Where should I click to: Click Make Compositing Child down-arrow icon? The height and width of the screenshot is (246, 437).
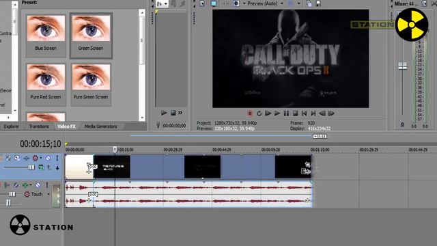[57, 167]
